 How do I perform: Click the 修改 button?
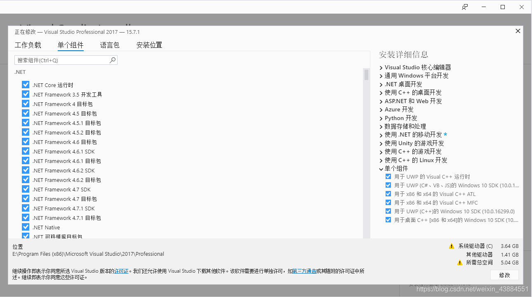[x=504, y=275]
